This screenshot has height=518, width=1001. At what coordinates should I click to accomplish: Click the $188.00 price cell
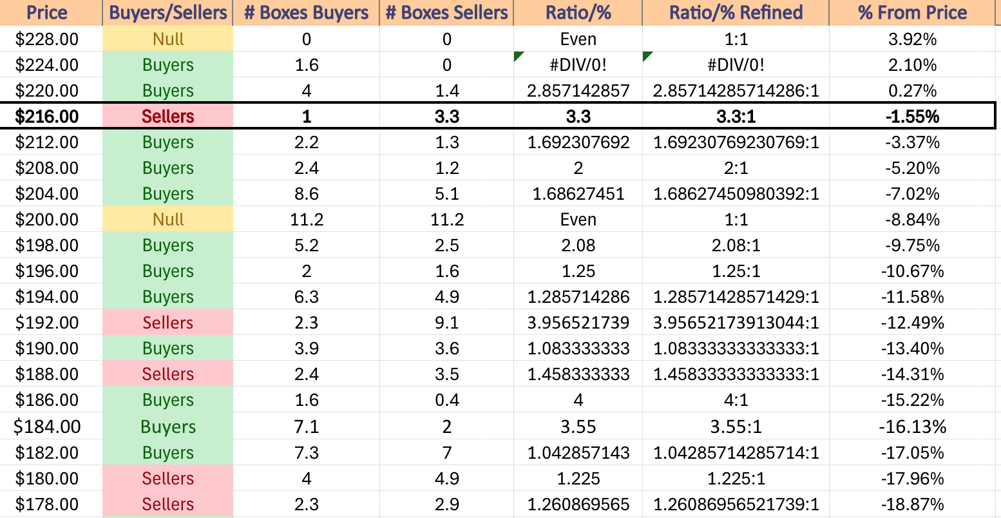[x=51, y=374]
